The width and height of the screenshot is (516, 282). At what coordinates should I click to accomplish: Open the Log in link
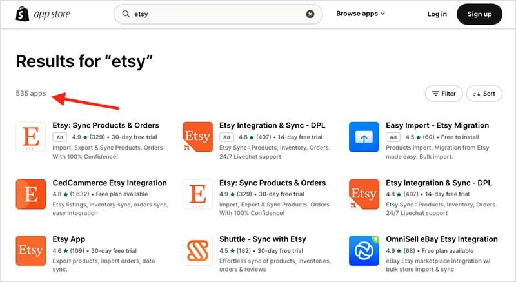click(437, 14)
